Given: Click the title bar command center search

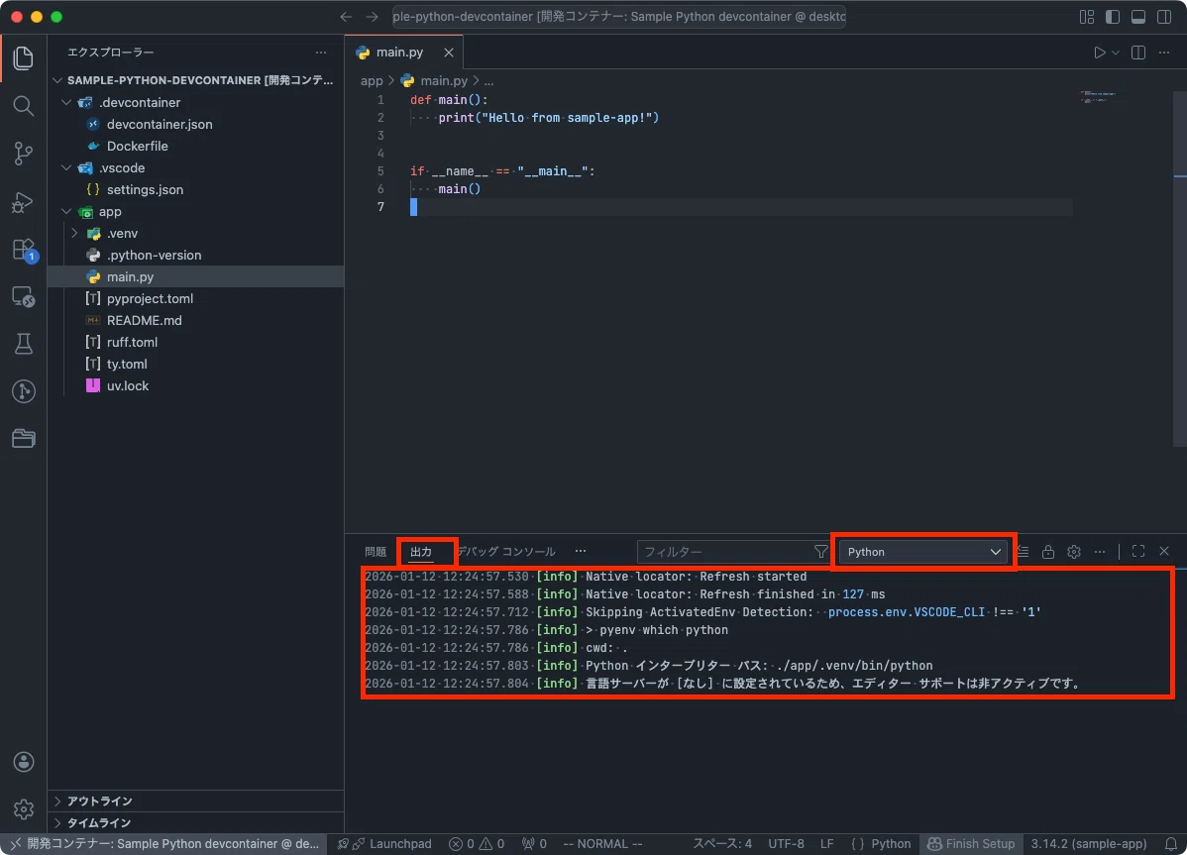Looking at the screenshot, I should click(x=618, y=17).
